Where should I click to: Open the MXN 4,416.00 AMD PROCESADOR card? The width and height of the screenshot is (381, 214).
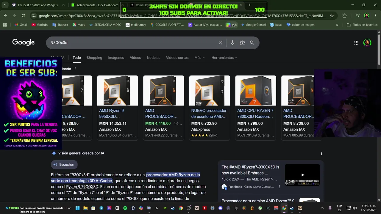coord(163,108)
